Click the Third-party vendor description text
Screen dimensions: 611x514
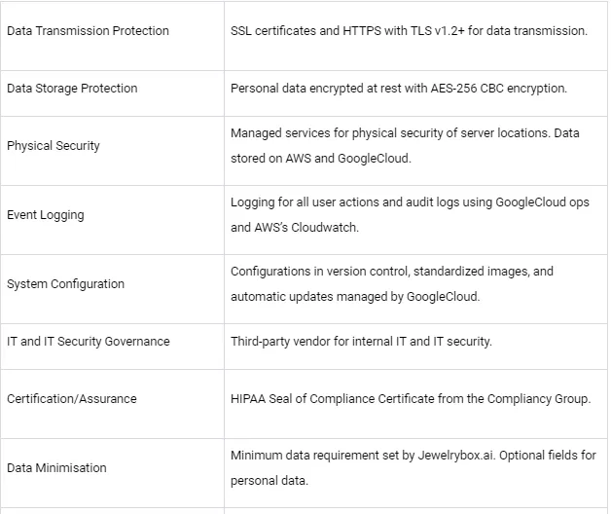point(361,342)
